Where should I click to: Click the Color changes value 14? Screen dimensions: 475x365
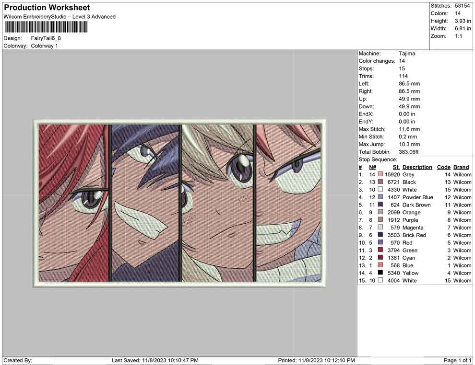point(402,61)
